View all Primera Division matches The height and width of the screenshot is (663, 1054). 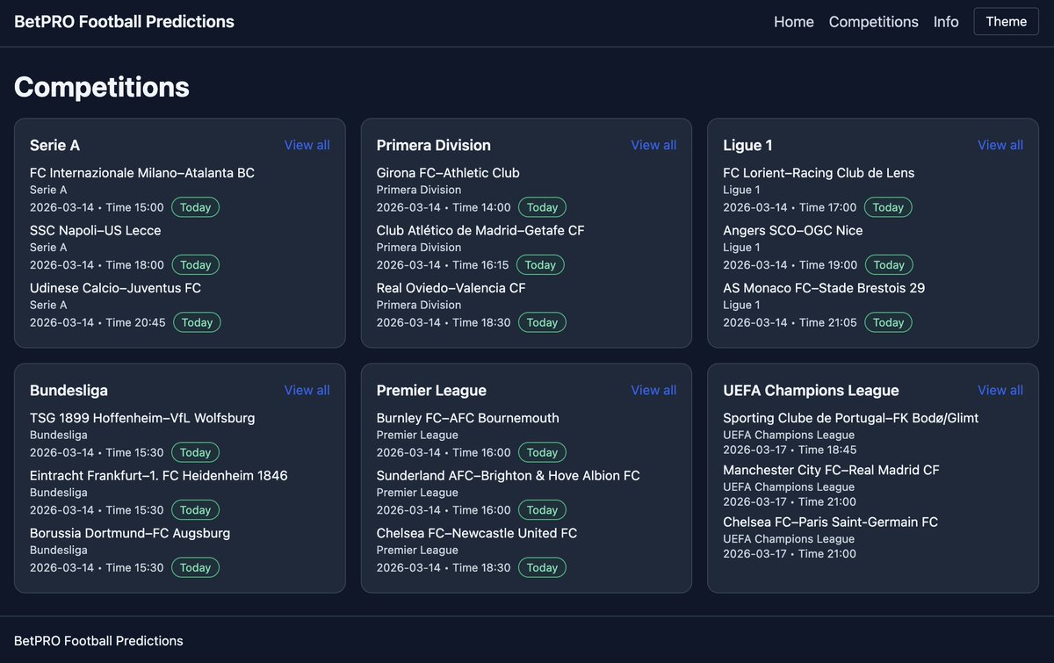[653, 145]
